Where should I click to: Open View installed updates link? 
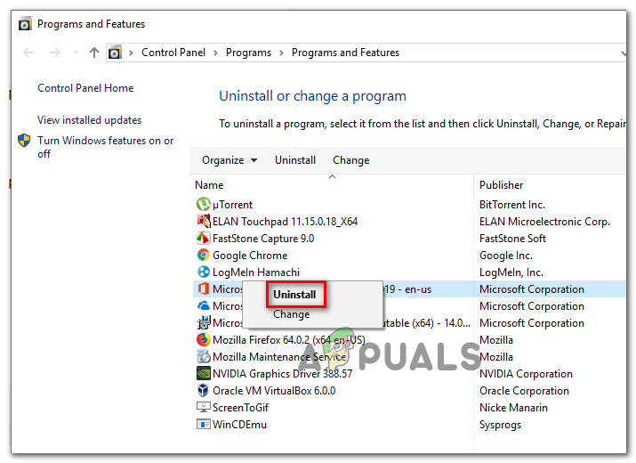click(x=89, y=120)
